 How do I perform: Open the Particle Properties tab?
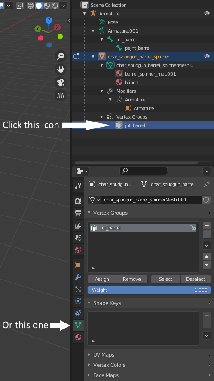[78, 289]
